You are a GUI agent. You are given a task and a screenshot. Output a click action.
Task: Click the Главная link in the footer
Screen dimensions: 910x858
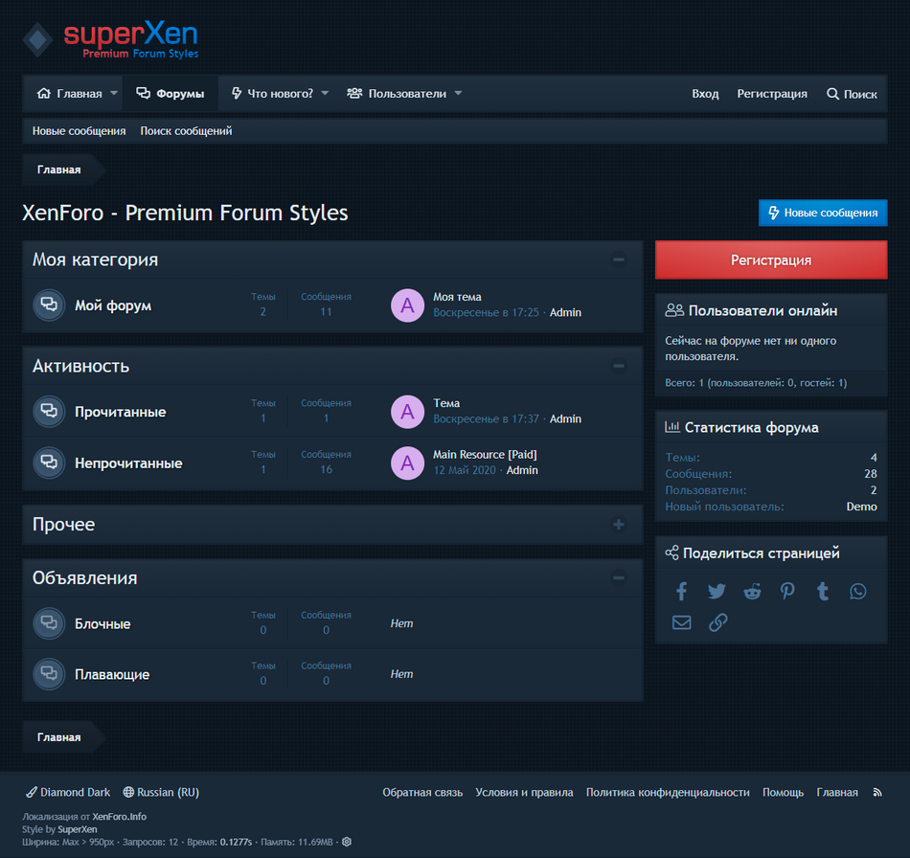pyautogui.click(x=837, y=793)
